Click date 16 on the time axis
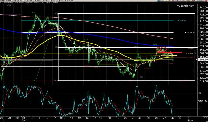This screenshot has width=208, height=122. [101, 118]
